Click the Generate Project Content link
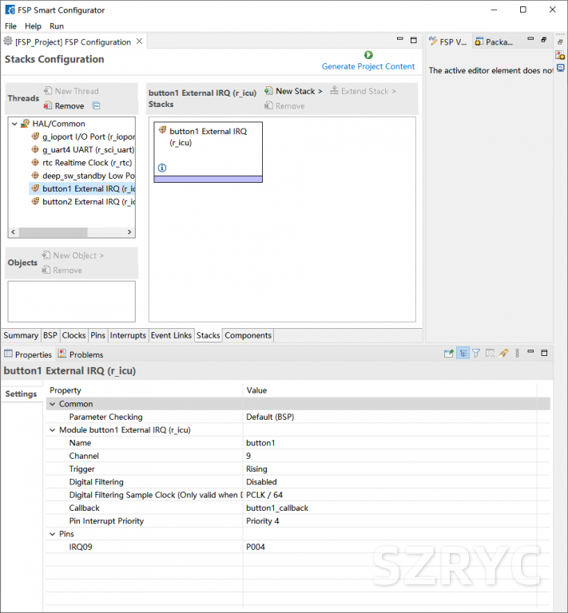Screen dimensions: 568x613 [368, 66]
